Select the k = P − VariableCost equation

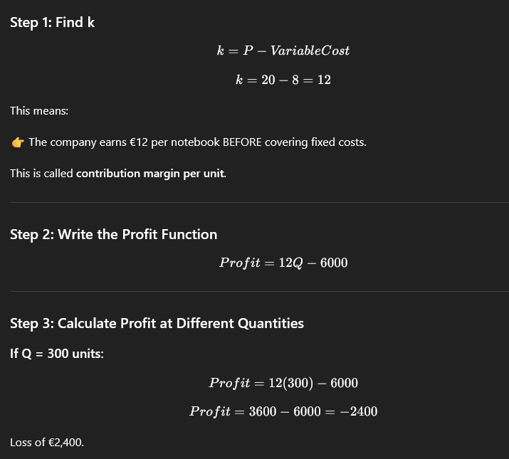coord(283,51)
